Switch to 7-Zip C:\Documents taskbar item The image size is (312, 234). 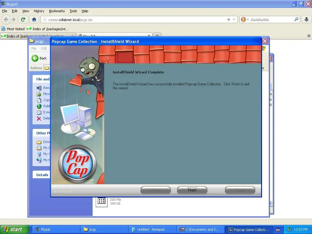(200, 229)
